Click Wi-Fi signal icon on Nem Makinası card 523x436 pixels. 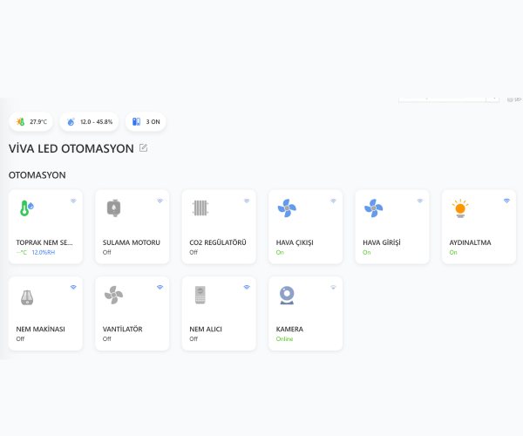click(73, 287)
